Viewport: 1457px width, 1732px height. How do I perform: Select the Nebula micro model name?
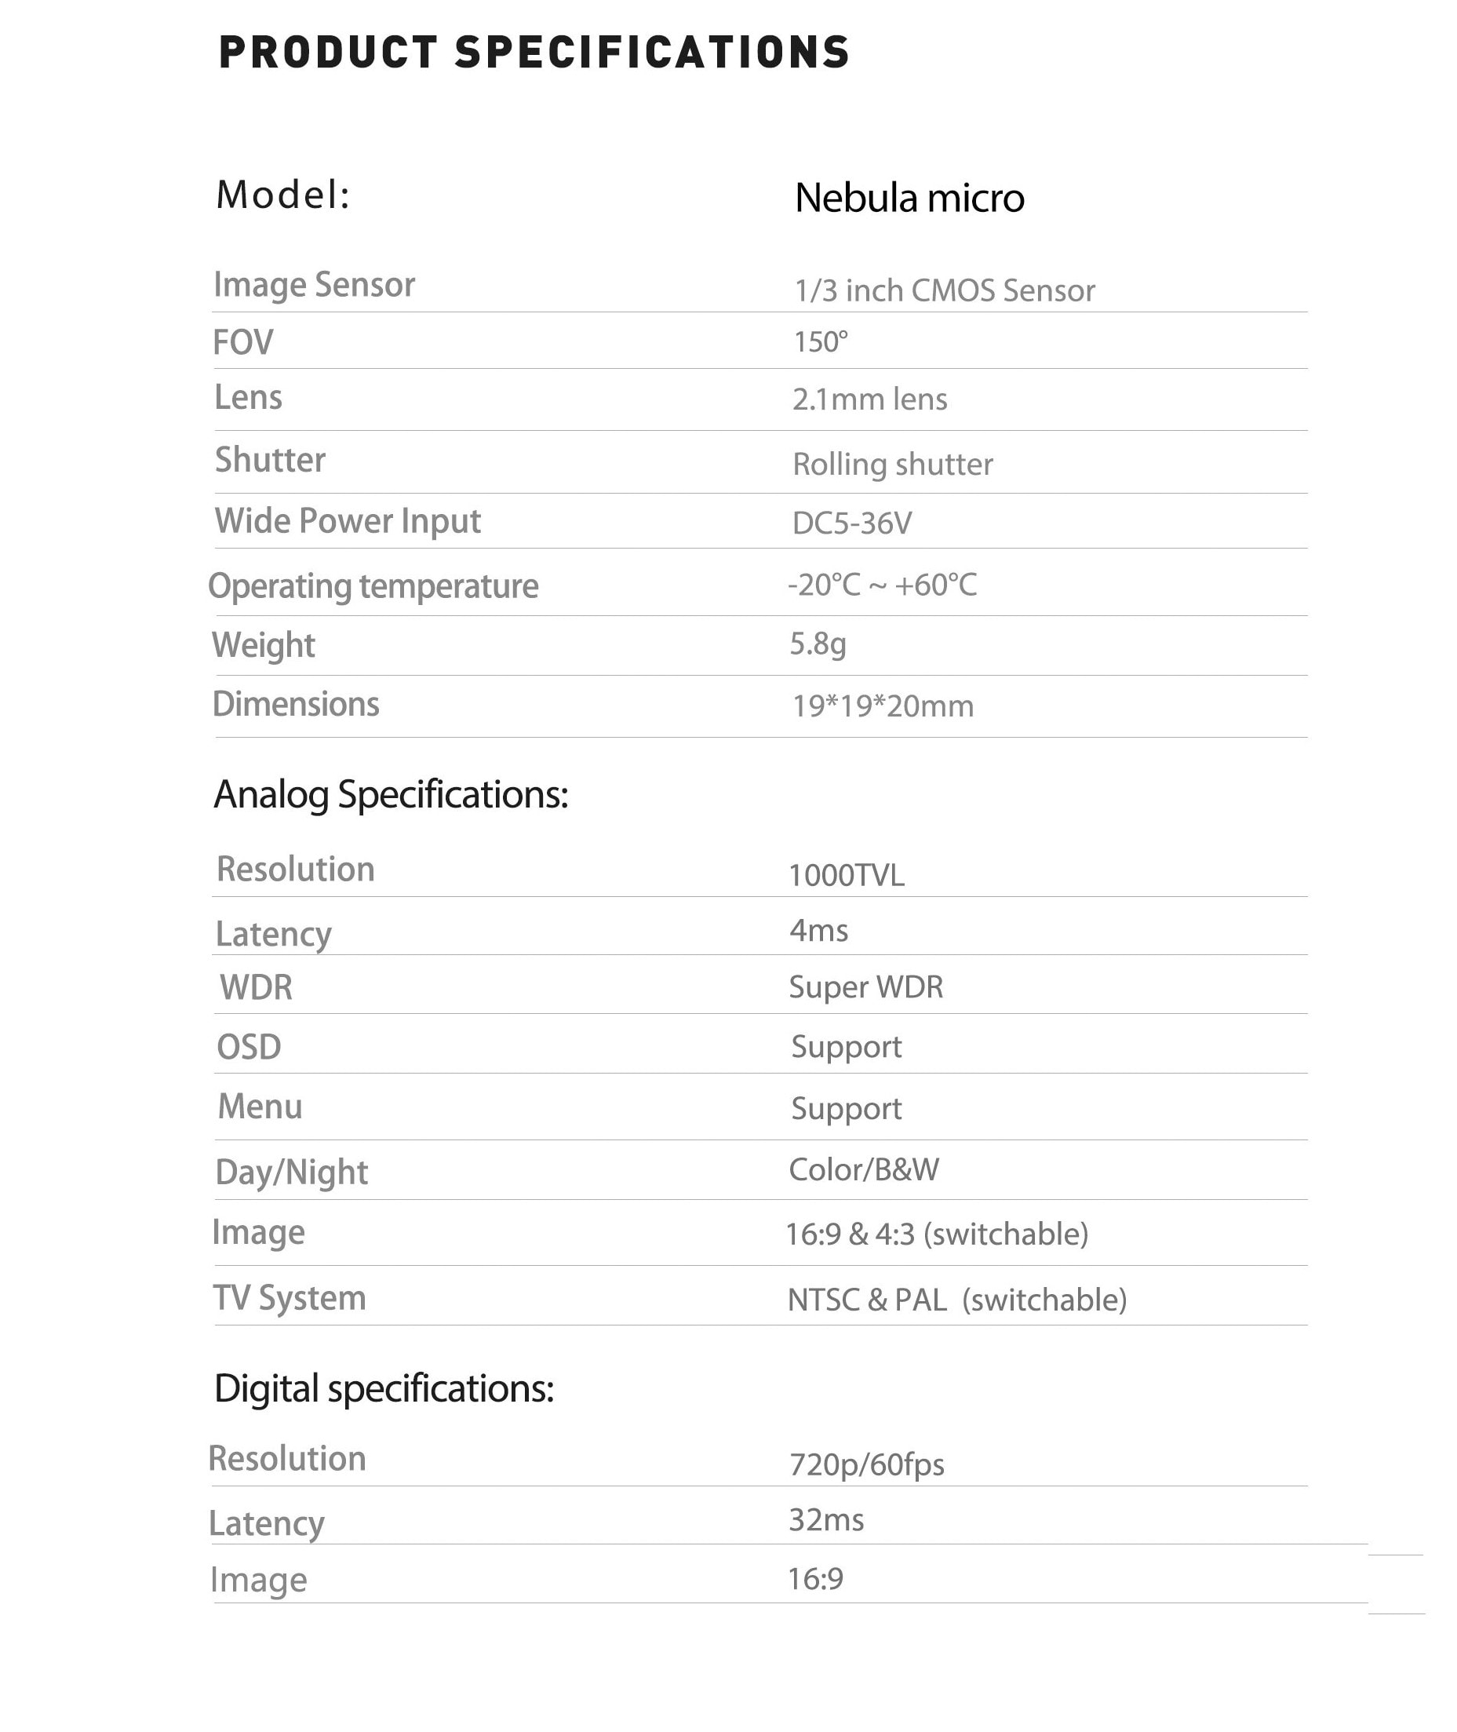909,198
